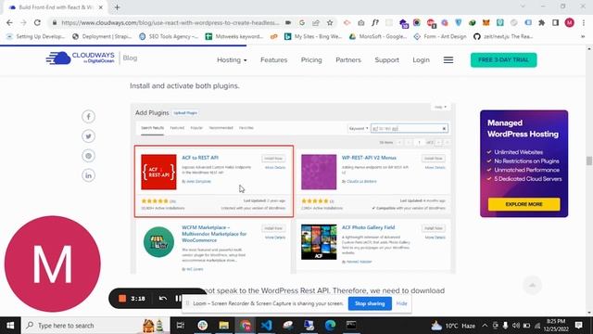Open notification center in system tray
This screenshot has width=593, height=334.
[x=578, y=326]
